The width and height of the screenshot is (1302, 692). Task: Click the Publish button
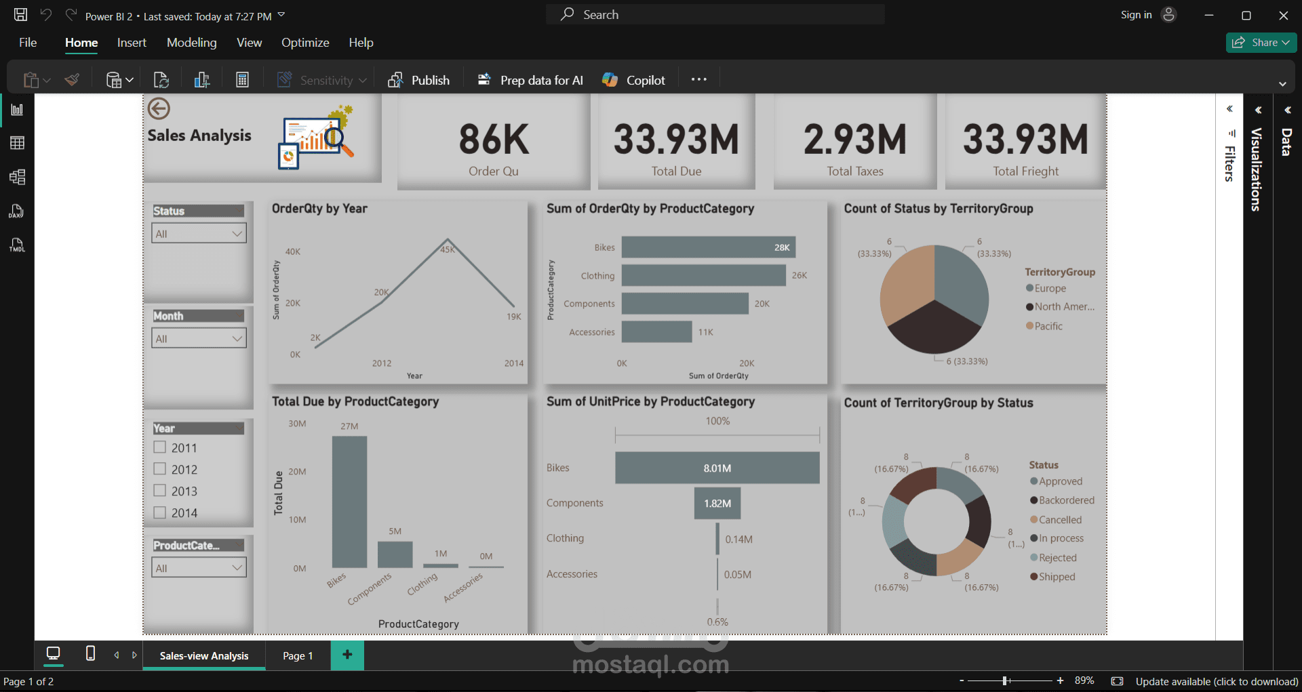tap(419, 79)
